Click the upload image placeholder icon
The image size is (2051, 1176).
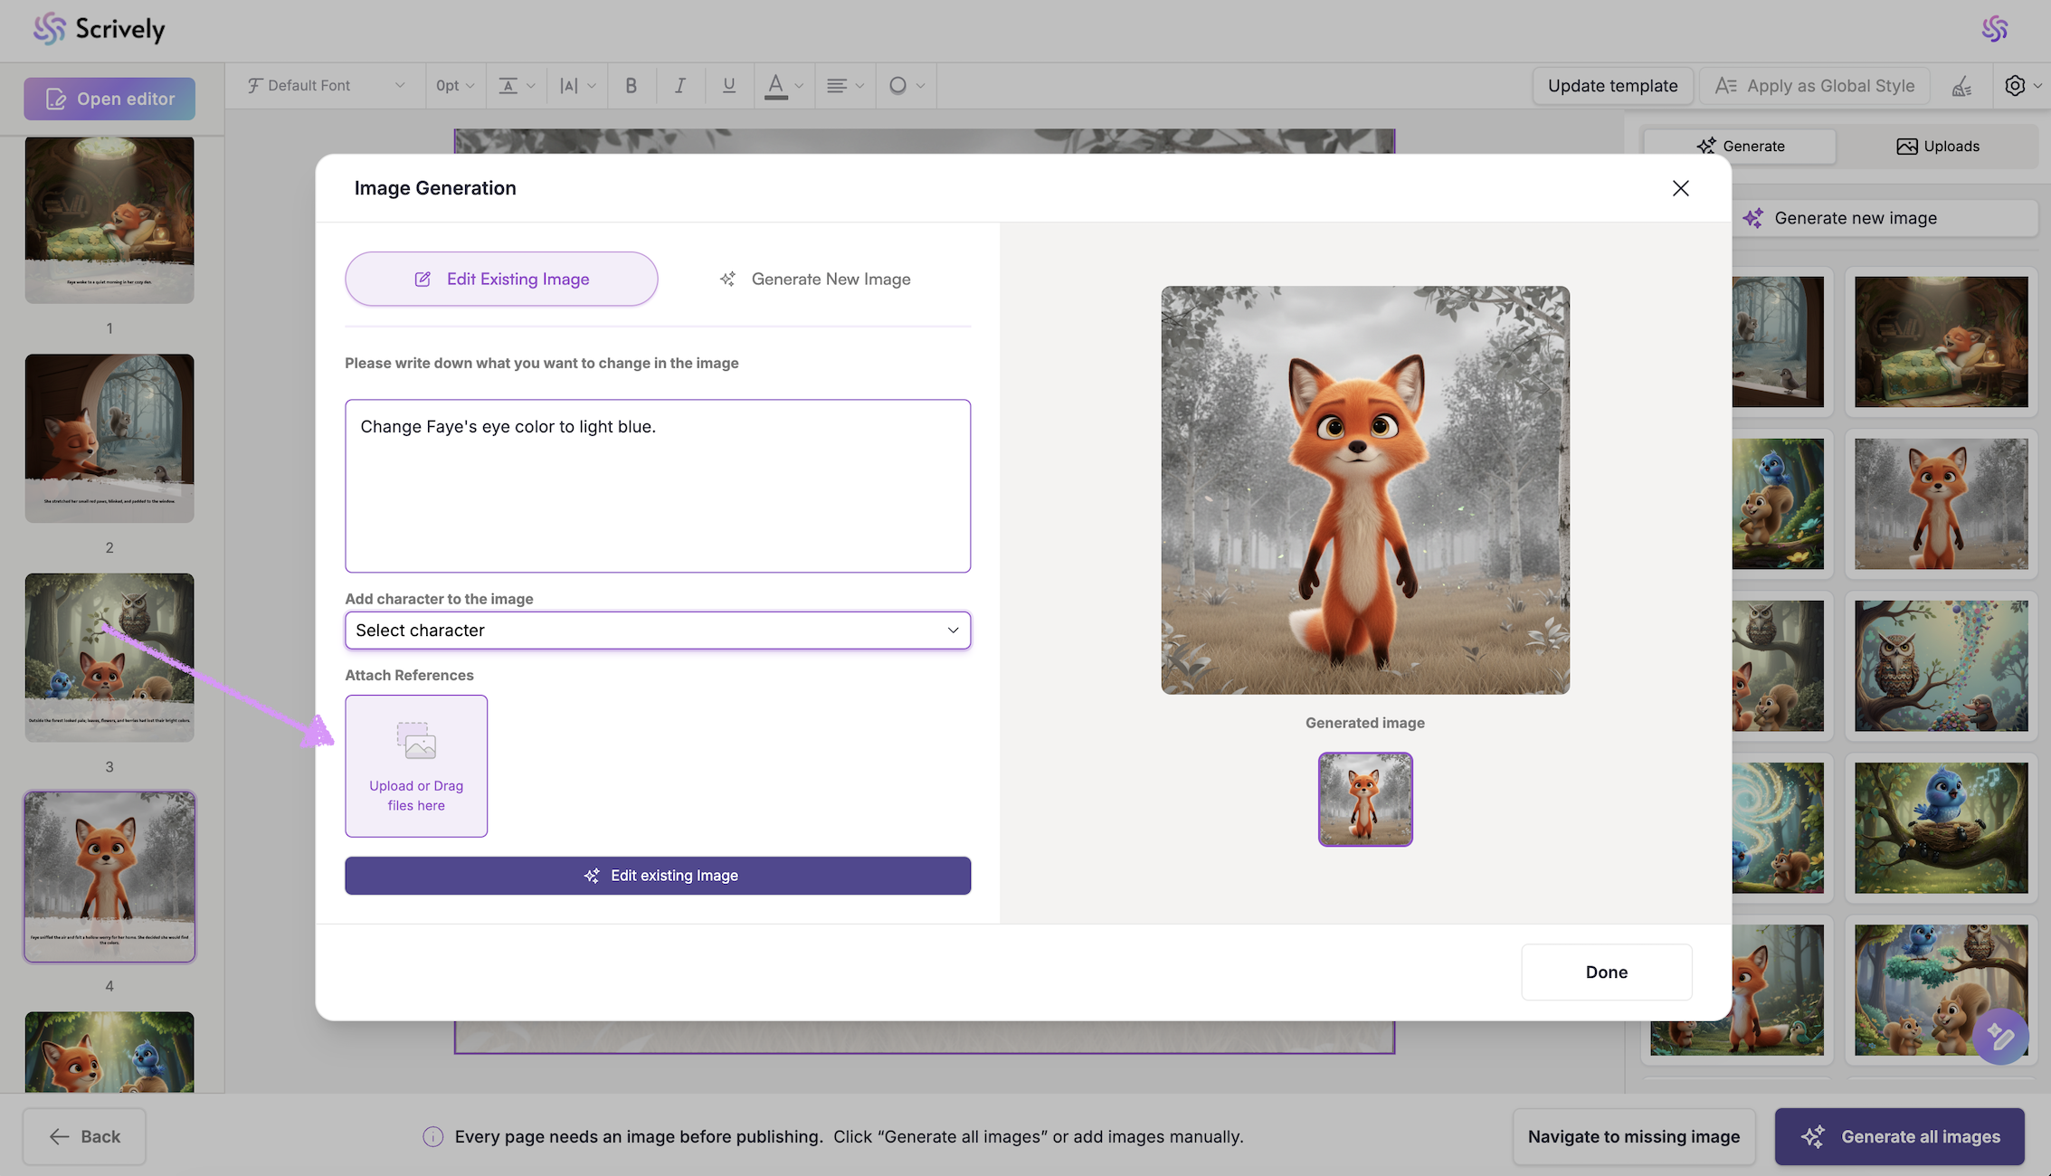(416, 740)
